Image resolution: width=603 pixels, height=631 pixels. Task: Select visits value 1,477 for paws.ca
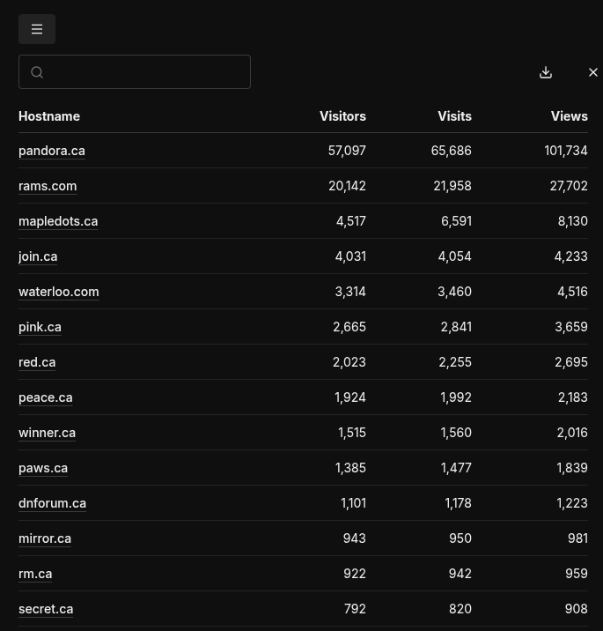tap(456, 468)
